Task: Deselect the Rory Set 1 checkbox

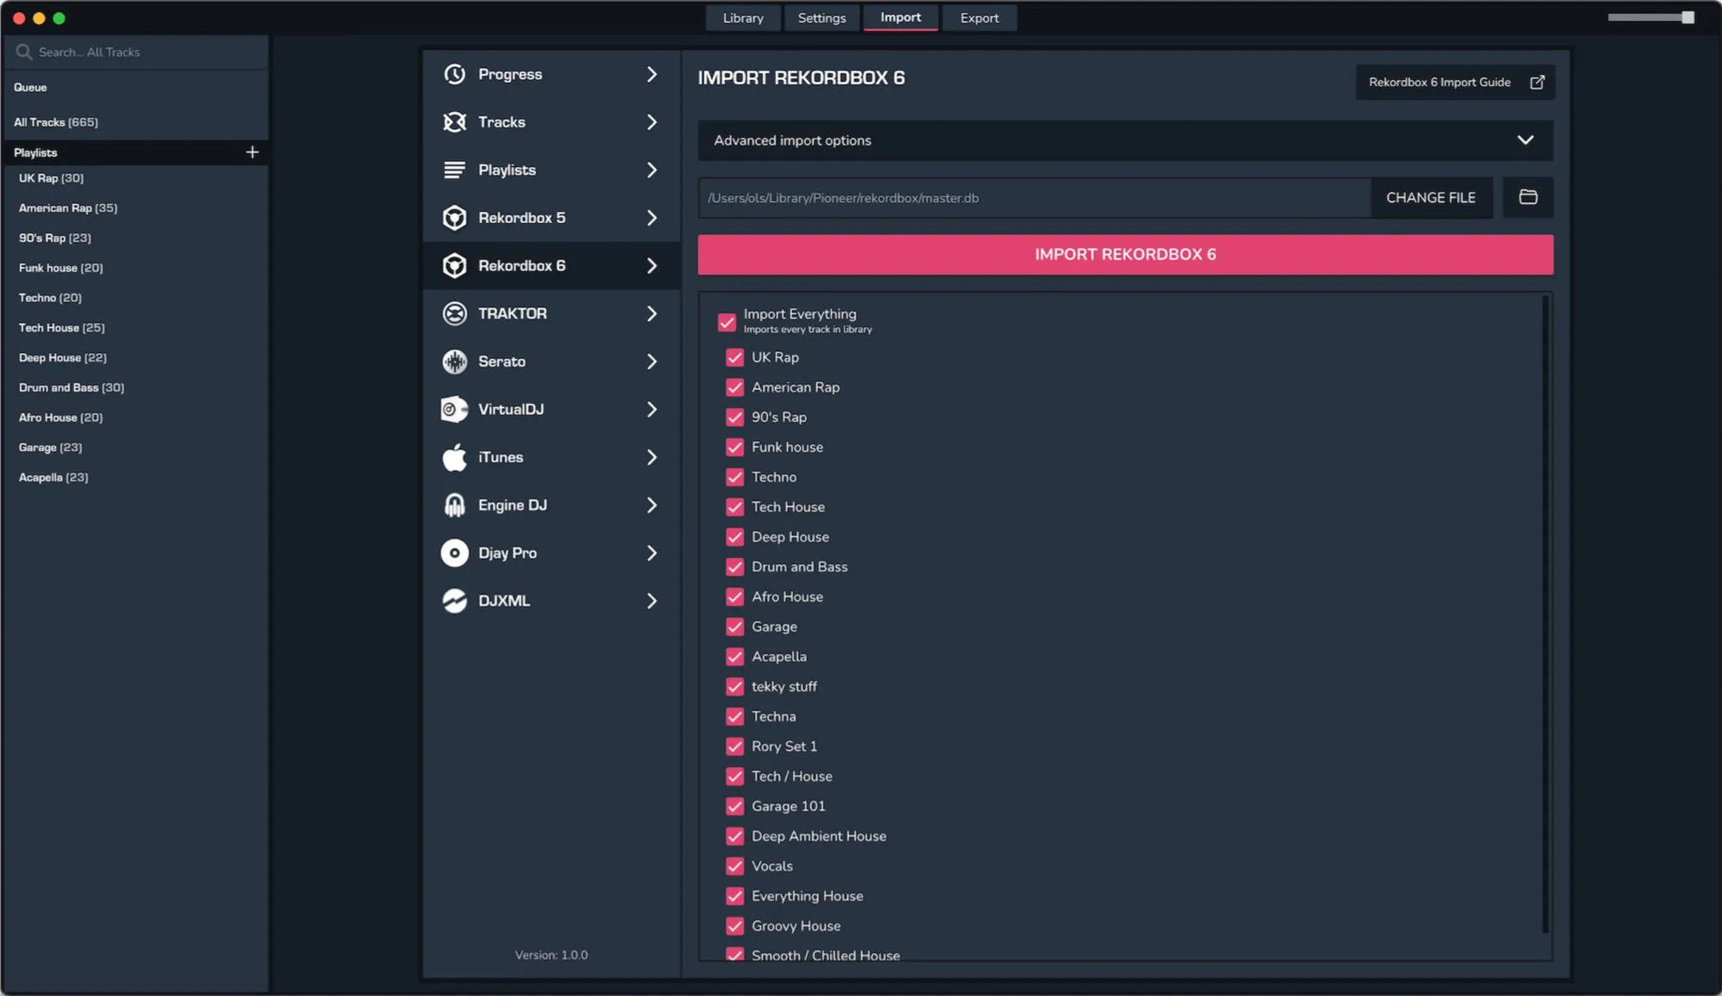Action: pyautogui.click(x=734, y=746)
